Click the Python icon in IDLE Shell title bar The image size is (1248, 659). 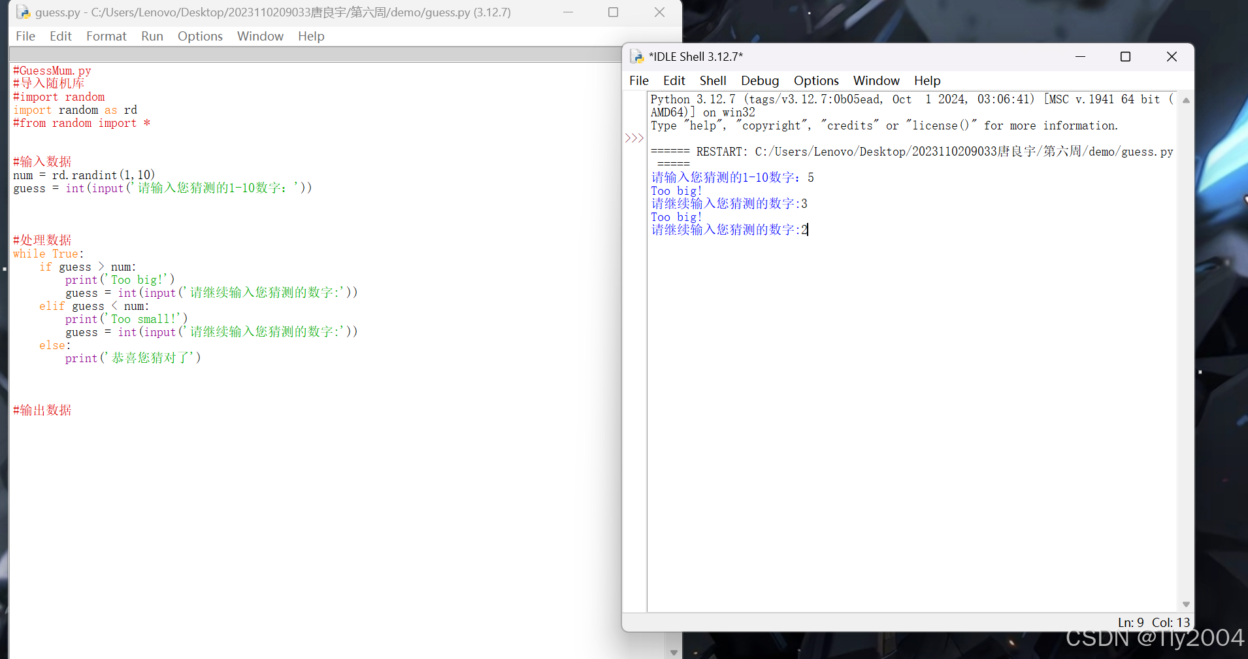636,56
